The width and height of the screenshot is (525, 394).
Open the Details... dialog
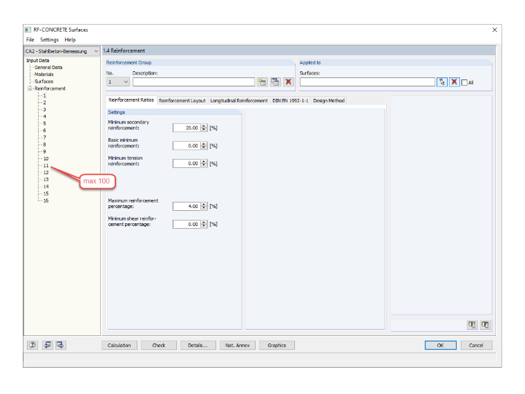(198, 345)
